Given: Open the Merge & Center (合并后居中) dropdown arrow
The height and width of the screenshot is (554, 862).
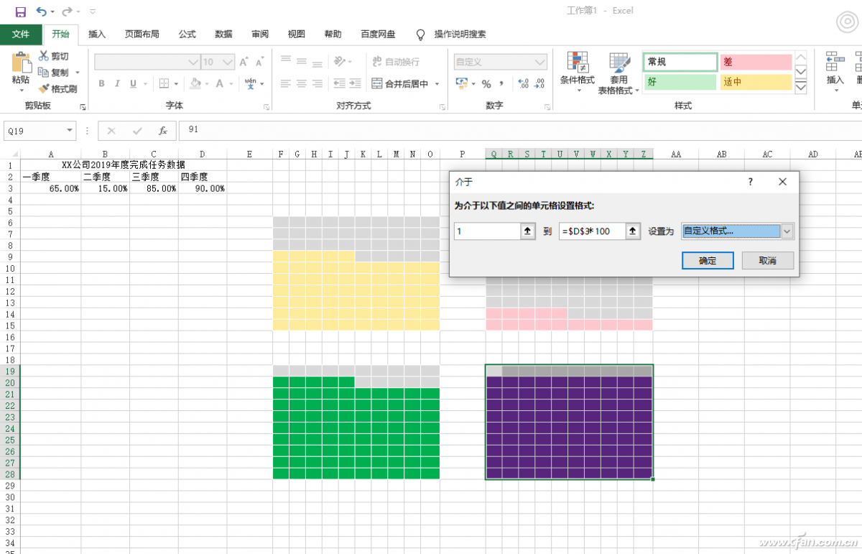Looking at the screenshot, I should click(437, 83).
